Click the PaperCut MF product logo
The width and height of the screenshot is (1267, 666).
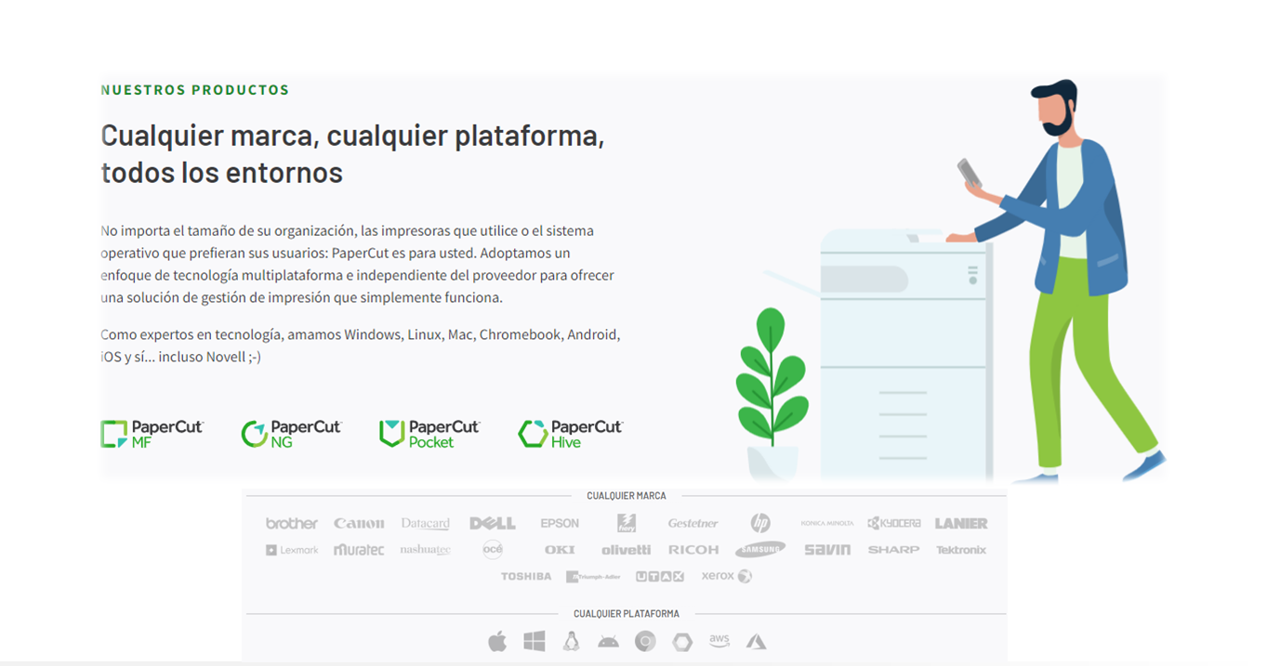tap(152, 434)
